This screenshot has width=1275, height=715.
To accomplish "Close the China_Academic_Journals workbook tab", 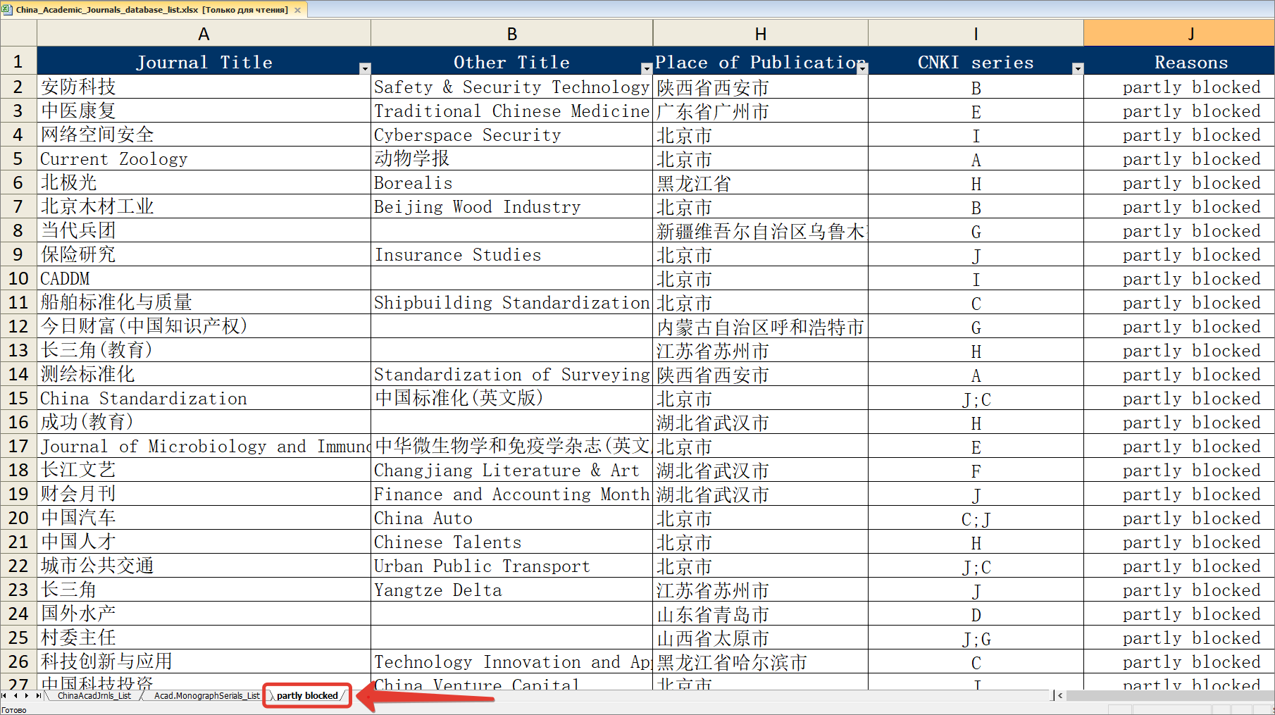I will [297, 10].
